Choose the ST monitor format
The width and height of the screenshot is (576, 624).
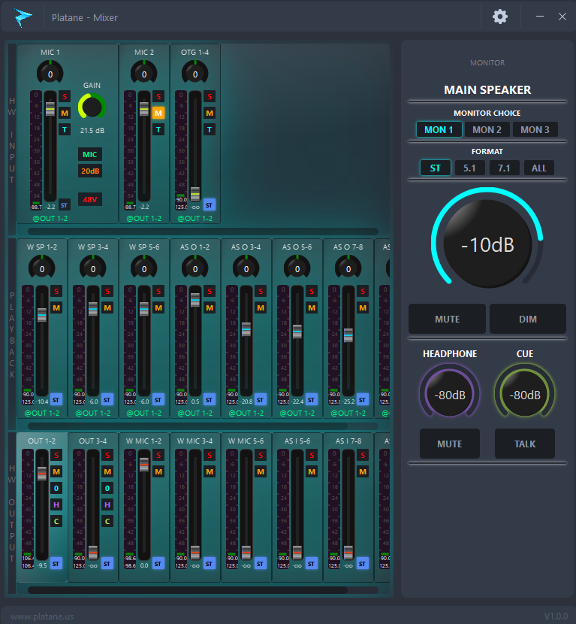[x=436, y=168]
